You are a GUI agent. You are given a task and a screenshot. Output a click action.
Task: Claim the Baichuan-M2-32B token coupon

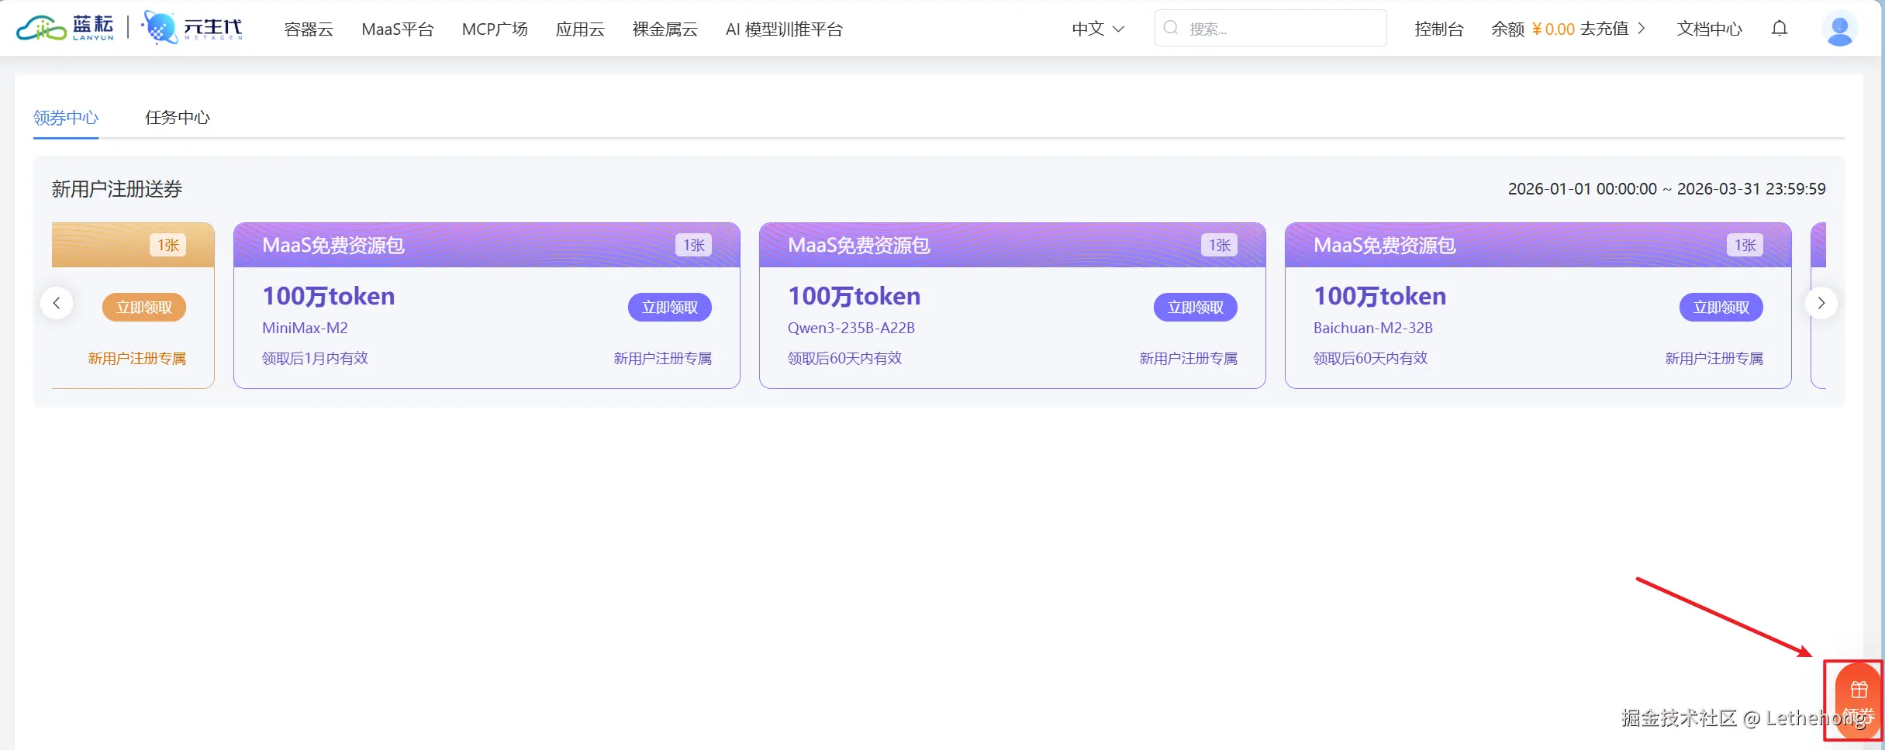tap(1721, 308)
